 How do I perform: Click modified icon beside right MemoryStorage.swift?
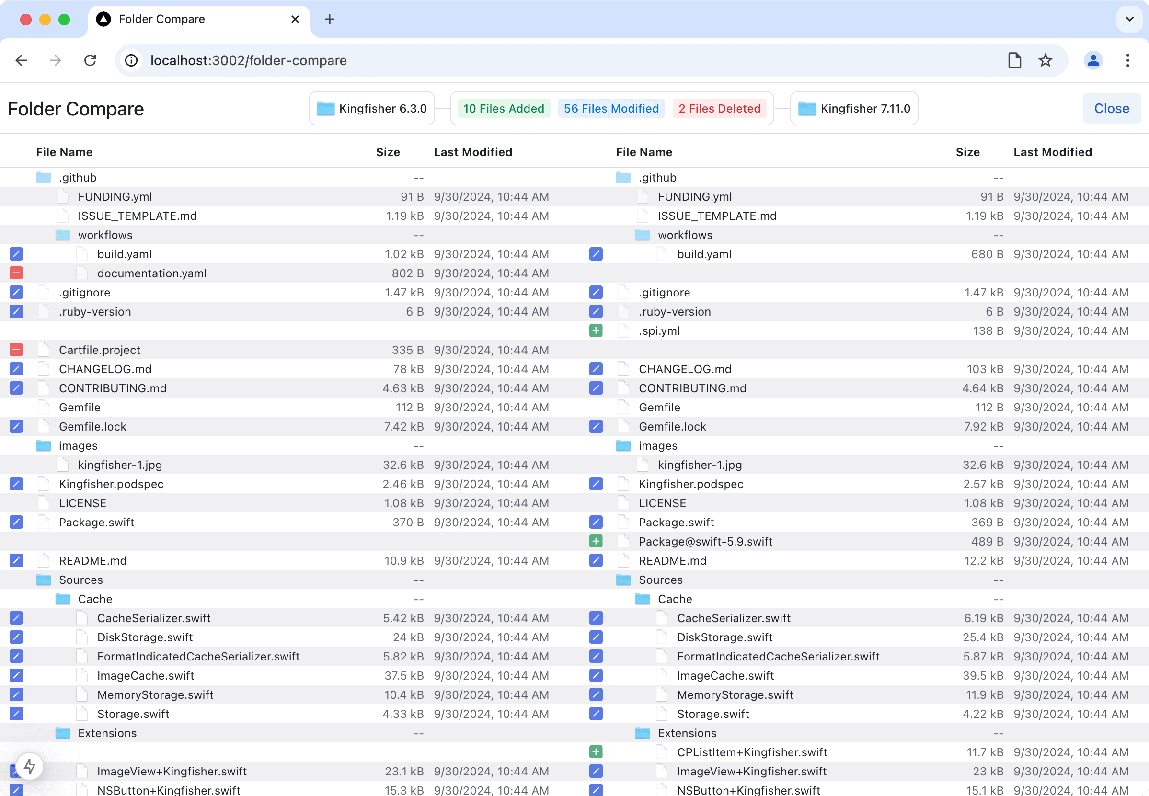[596, 694]
